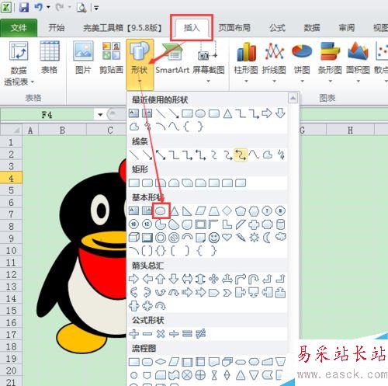Open the PivotTable (数据透视表) button

tap(19, 64)
